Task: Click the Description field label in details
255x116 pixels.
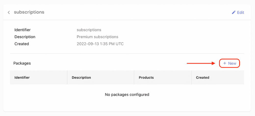Action: click(25, 37)
